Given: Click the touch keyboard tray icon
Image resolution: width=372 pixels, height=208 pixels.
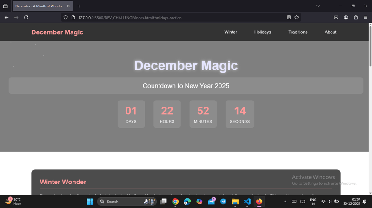Looking at the screenshot, I should [x=294, y=202].
